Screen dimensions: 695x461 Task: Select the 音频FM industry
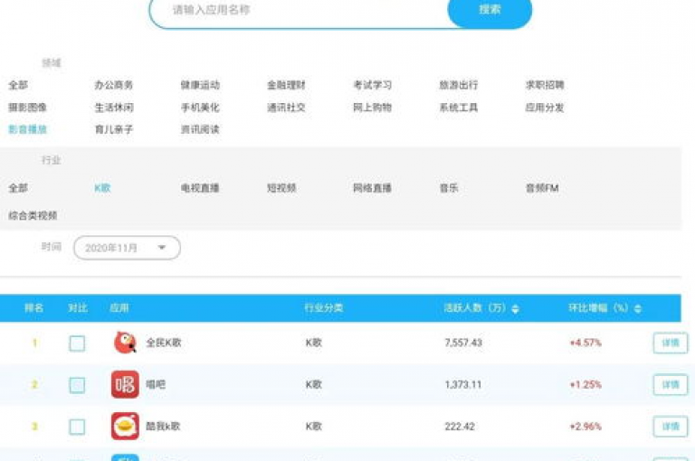542,188
